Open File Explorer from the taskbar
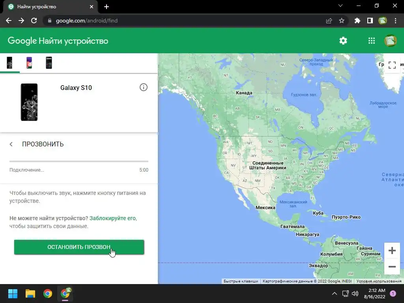Screen dimensions: 404x303 [x=30, y=294]
